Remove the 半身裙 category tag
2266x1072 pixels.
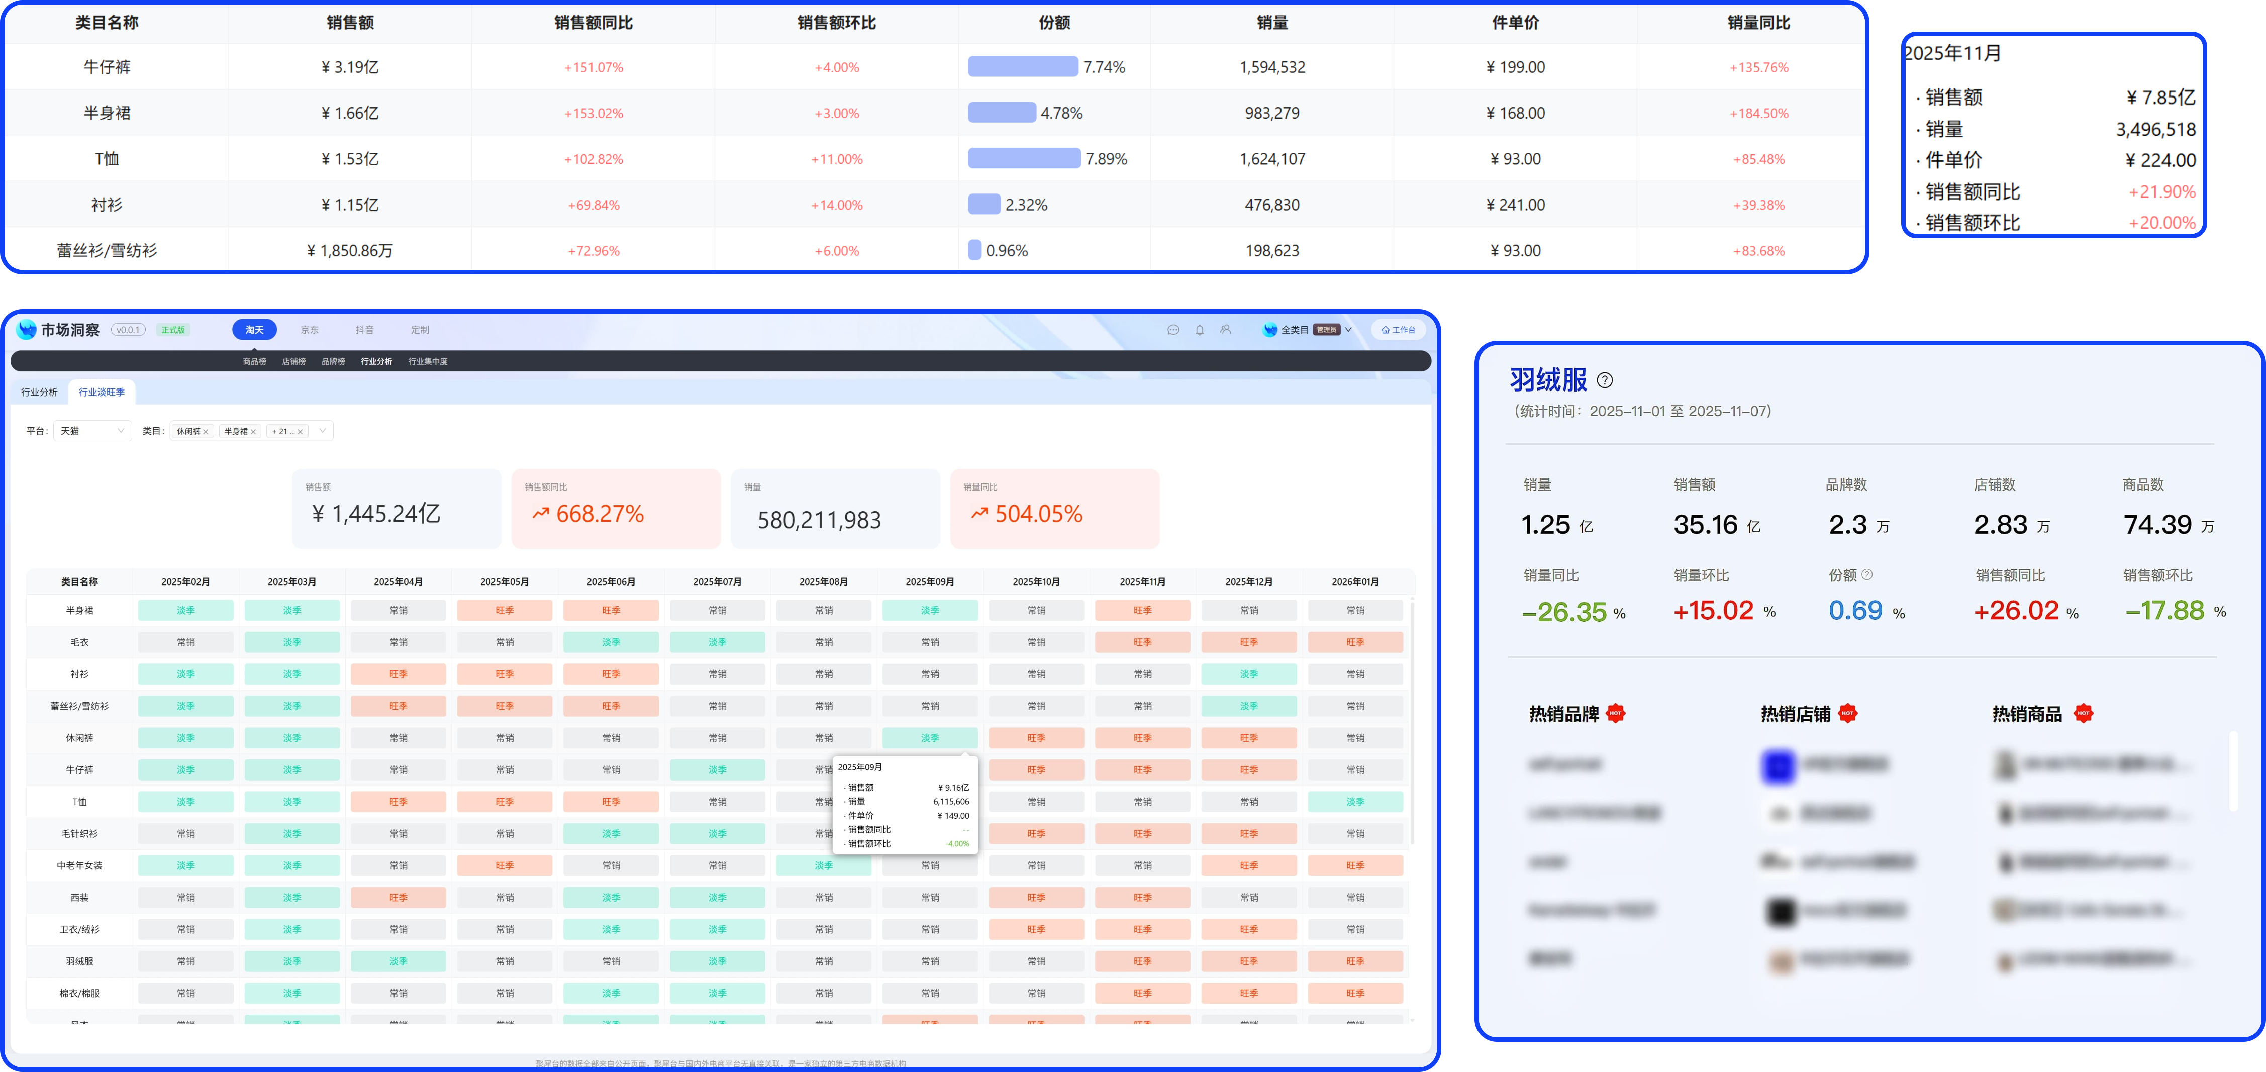pos(253,432)
